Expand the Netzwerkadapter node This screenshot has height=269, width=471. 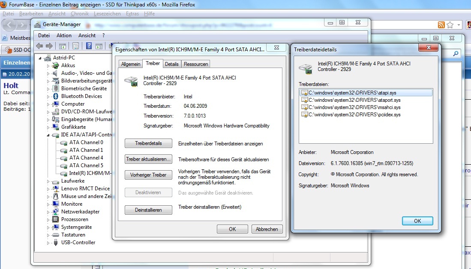click(x=48, y=212)
